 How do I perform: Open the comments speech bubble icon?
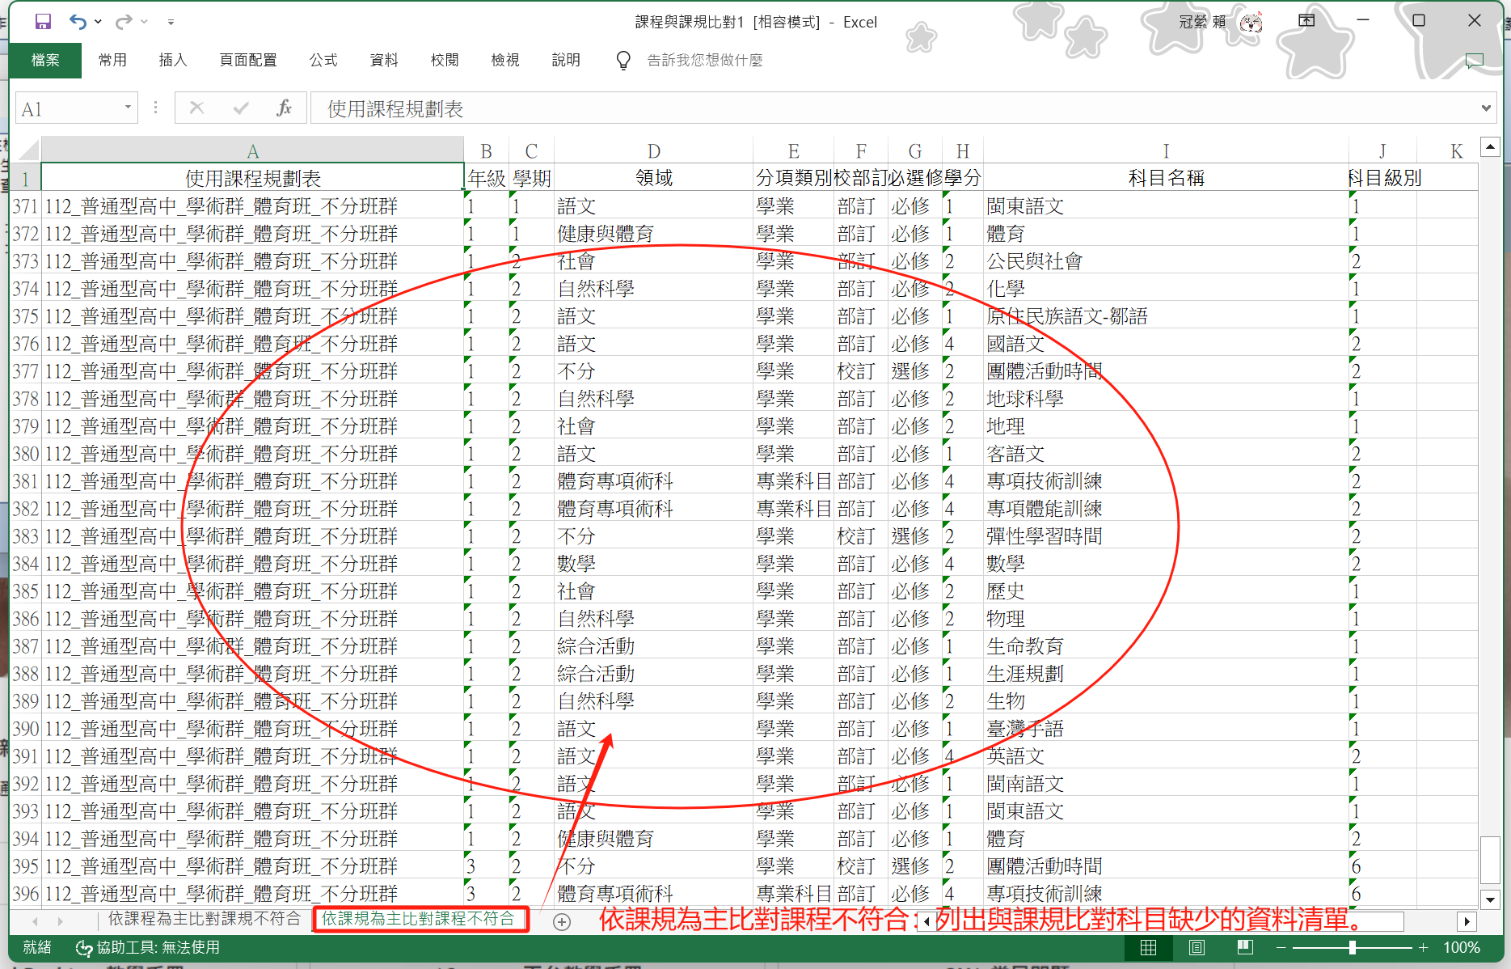[x=1475, y=61]
